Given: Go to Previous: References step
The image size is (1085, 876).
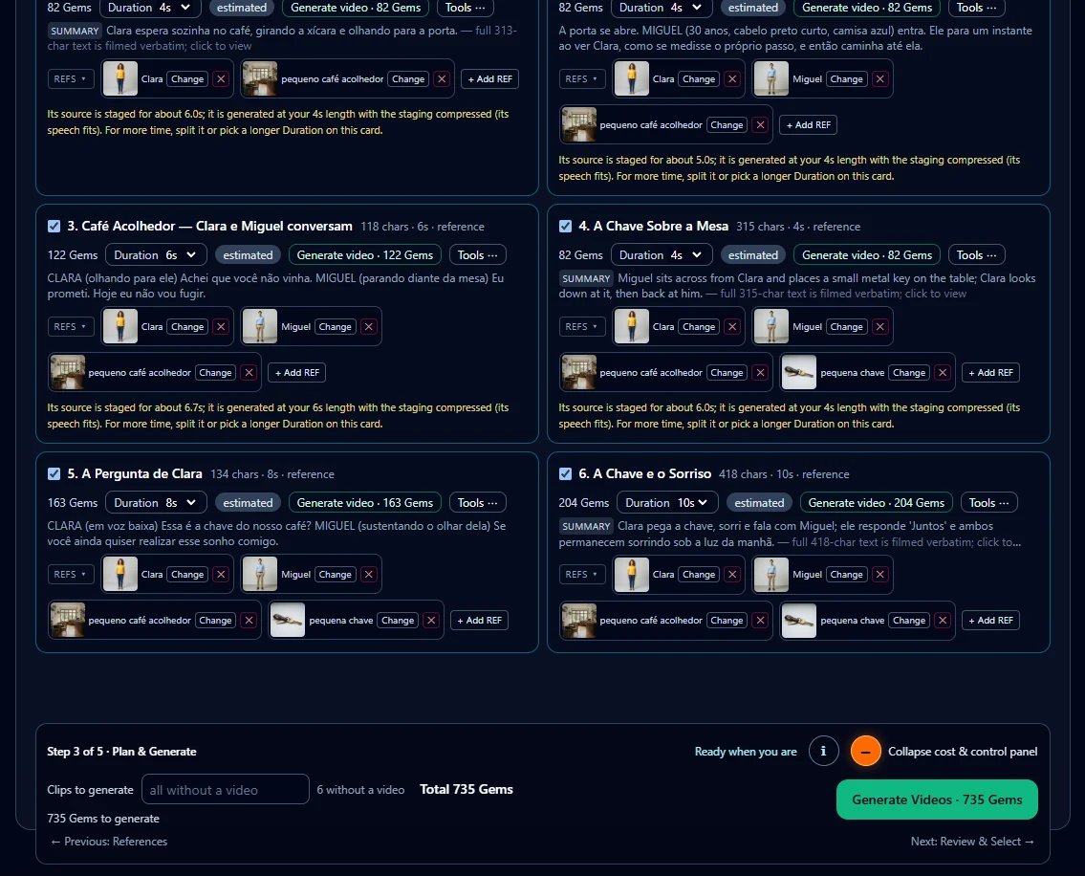Looking at the screenshot, I should [109, 842].
